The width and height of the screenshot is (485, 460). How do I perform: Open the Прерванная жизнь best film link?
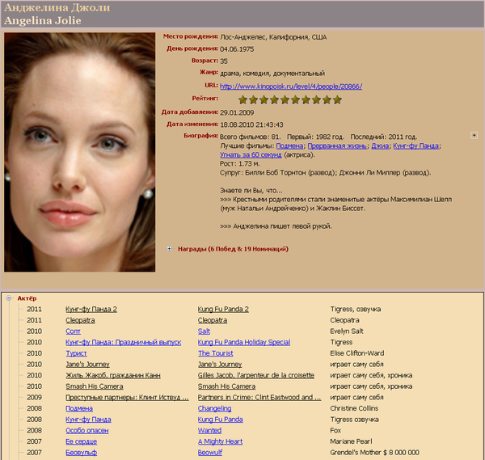point(337,146)
